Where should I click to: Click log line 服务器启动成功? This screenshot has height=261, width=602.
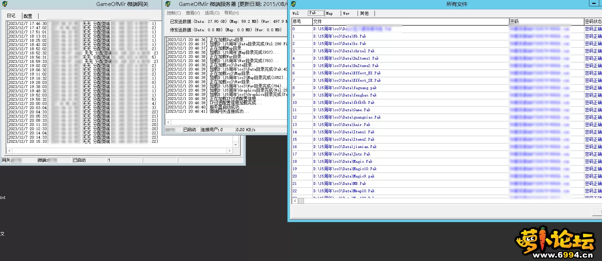coord(205,107)
